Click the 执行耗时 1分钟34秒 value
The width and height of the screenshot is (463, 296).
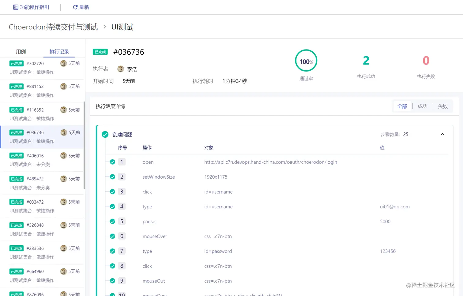235,81
